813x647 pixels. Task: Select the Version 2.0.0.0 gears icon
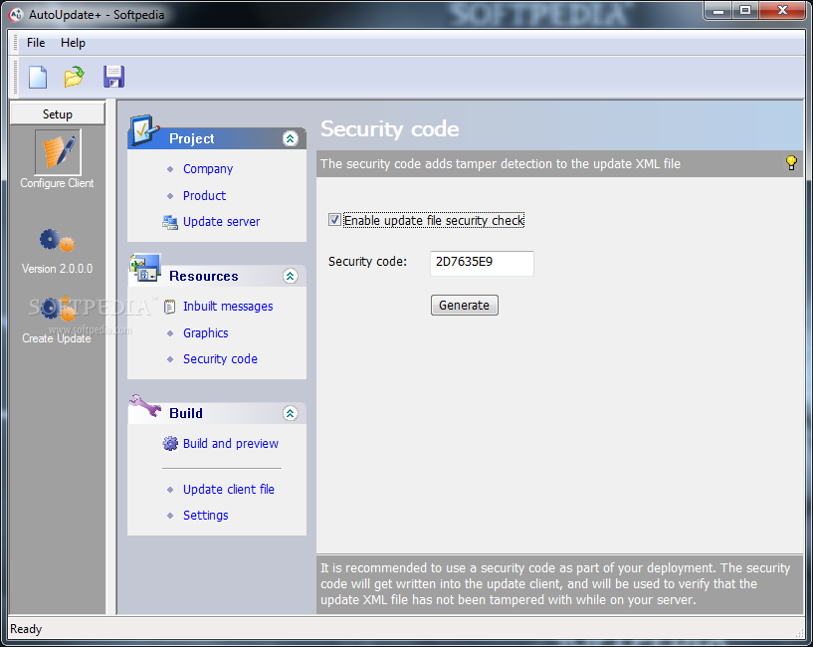coord(57,241)
